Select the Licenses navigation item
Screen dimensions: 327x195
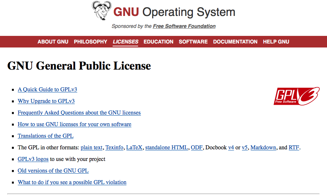point(125,42)
